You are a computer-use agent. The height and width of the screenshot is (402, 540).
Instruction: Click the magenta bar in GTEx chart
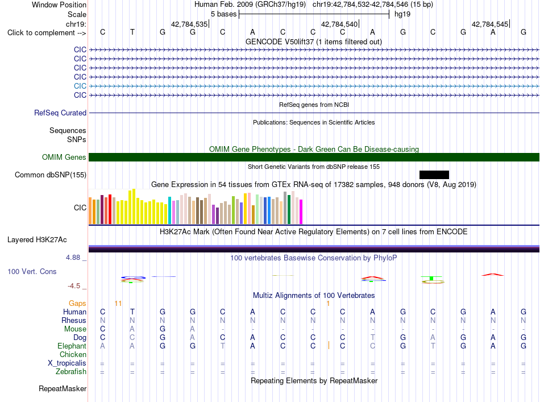coord(301,212)
